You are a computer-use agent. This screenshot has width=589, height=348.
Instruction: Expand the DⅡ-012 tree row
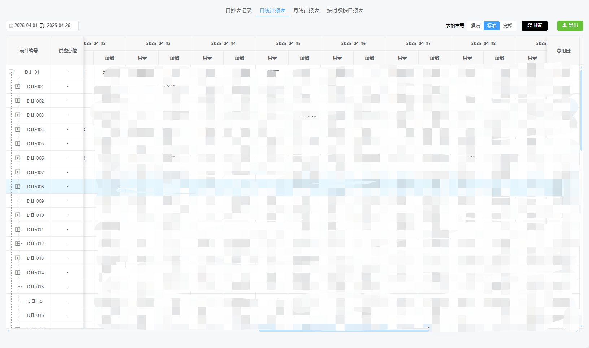[x=17, y=244]
